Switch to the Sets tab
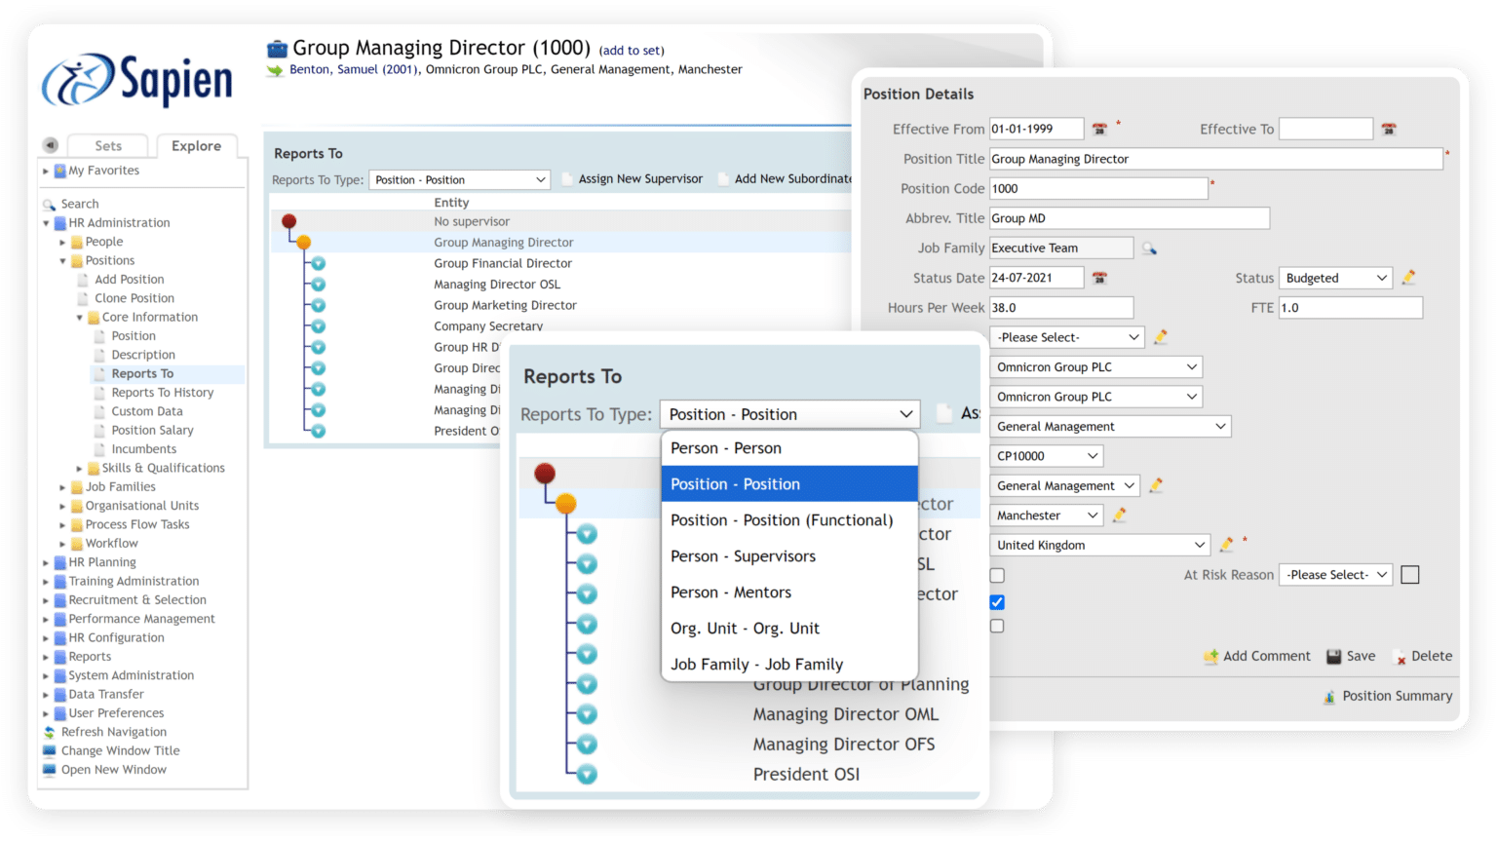Screen dimensions: 1497x841 [108, 145]
